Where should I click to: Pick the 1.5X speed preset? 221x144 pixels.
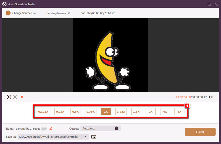(136, 112)
